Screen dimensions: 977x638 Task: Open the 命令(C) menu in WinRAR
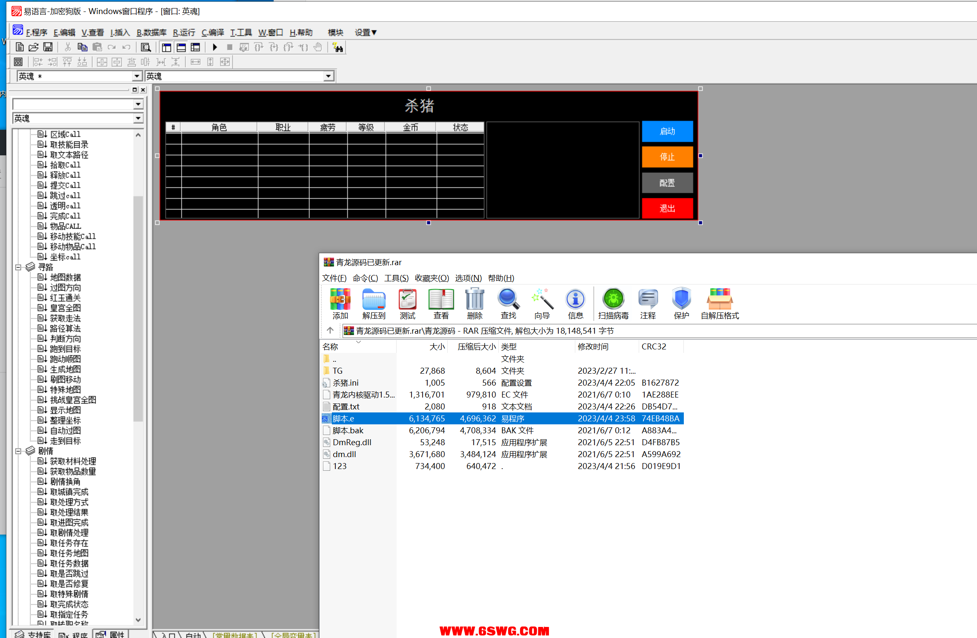(x=365, y=278)
